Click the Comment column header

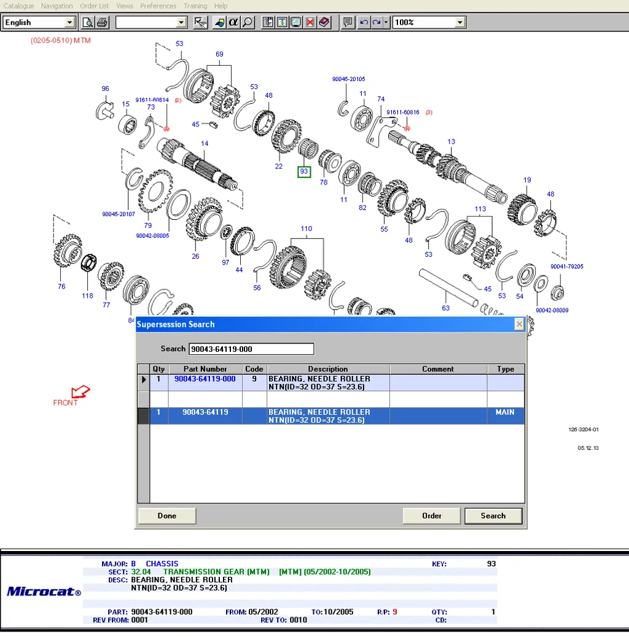coord(438,369)
